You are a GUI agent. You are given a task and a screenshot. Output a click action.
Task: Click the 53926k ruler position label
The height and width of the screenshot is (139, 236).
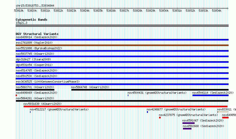[111, 11]
